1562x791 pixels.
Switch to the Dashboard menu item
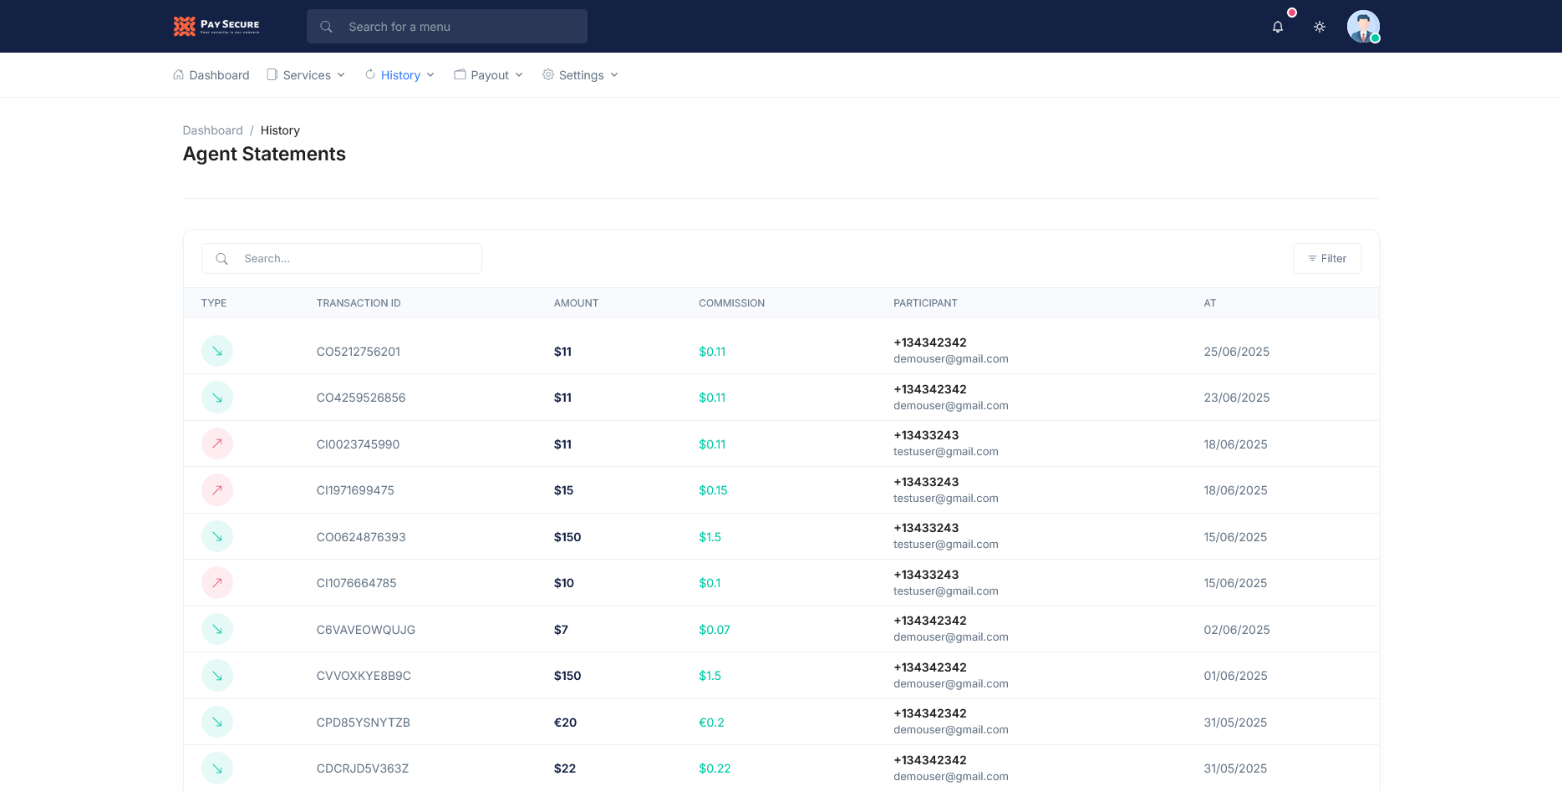pyautogui.click(x=219, y=74)
